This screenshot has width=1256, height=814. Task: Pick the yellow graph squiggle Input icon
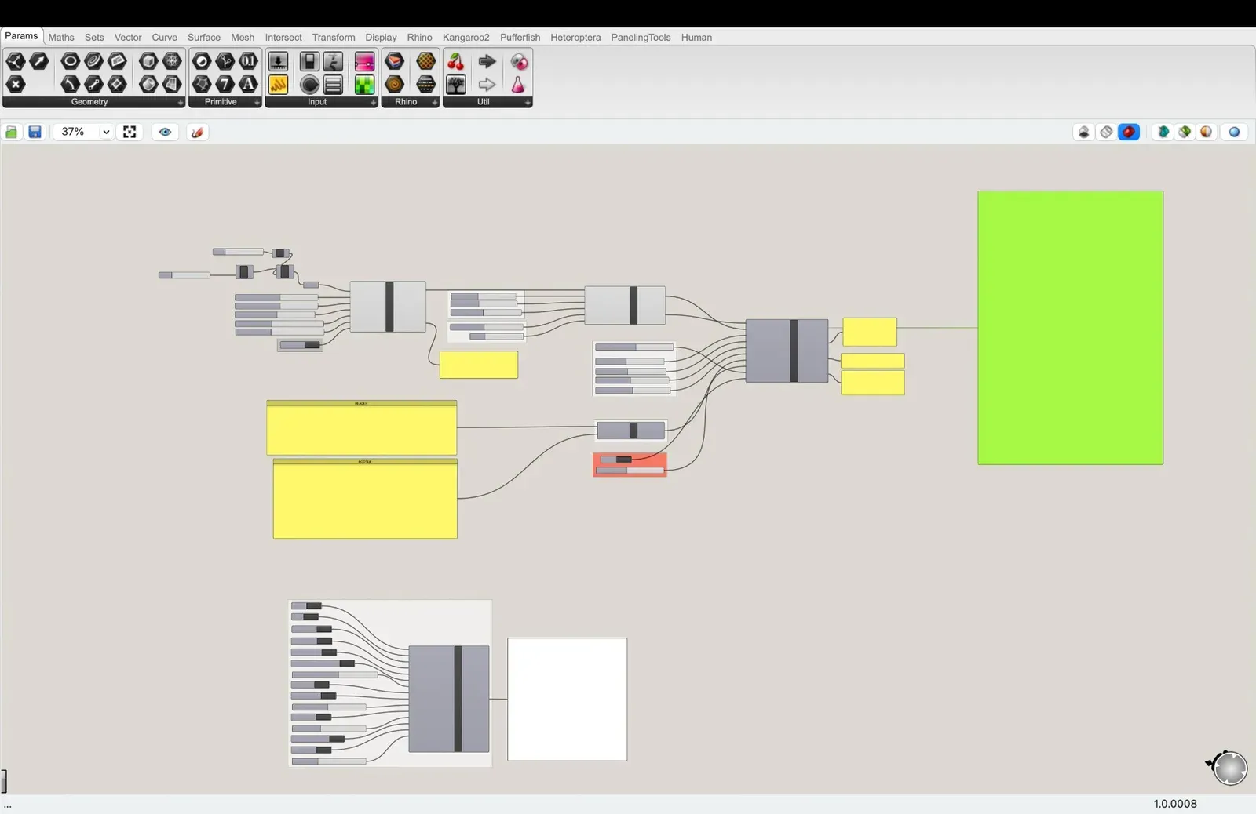click(x=278, y=84)
